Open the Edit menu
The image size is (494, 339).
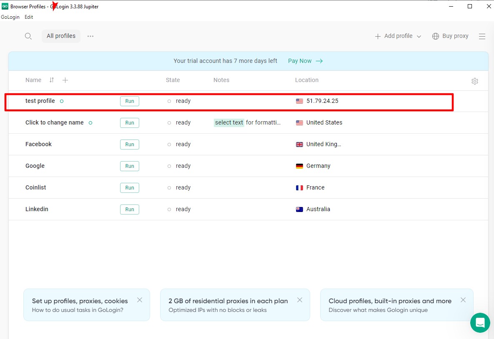[x=29, y=17]
